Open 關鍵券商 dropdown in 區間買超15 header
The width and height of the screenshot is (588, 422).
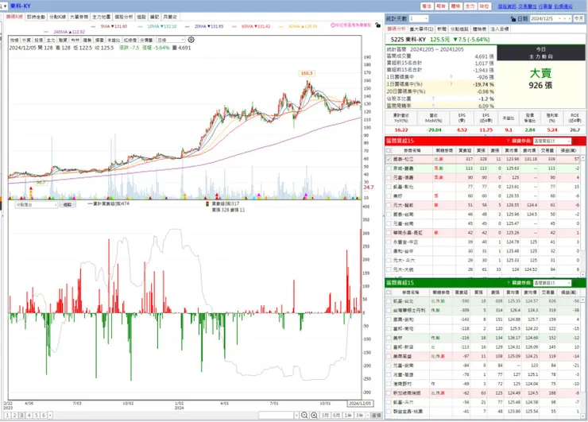(551, 141)
